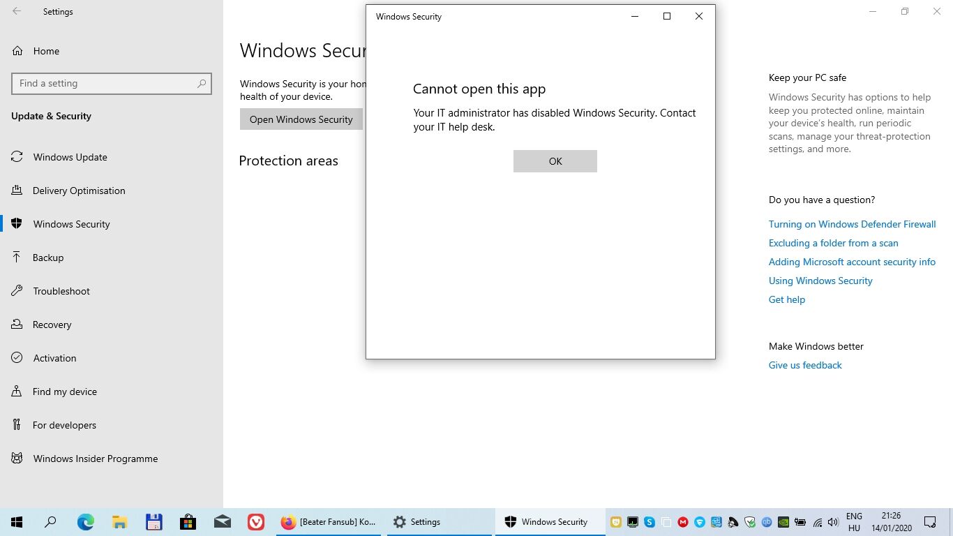Screen dimensions: 953x536
Task: Click the battery power tray icon
Action: pyautogui.click(x=800, y=522)
